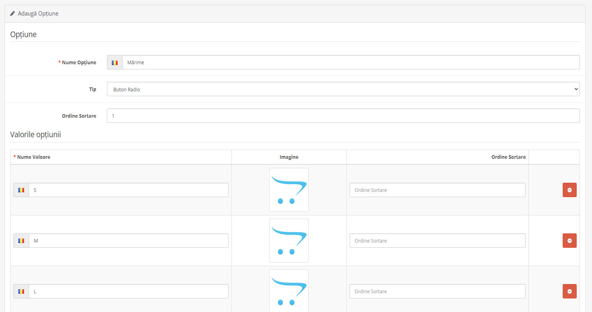The image size is (592, 312).
Task: Select the image thumbnail for value S
Action: tap(289, 190)
